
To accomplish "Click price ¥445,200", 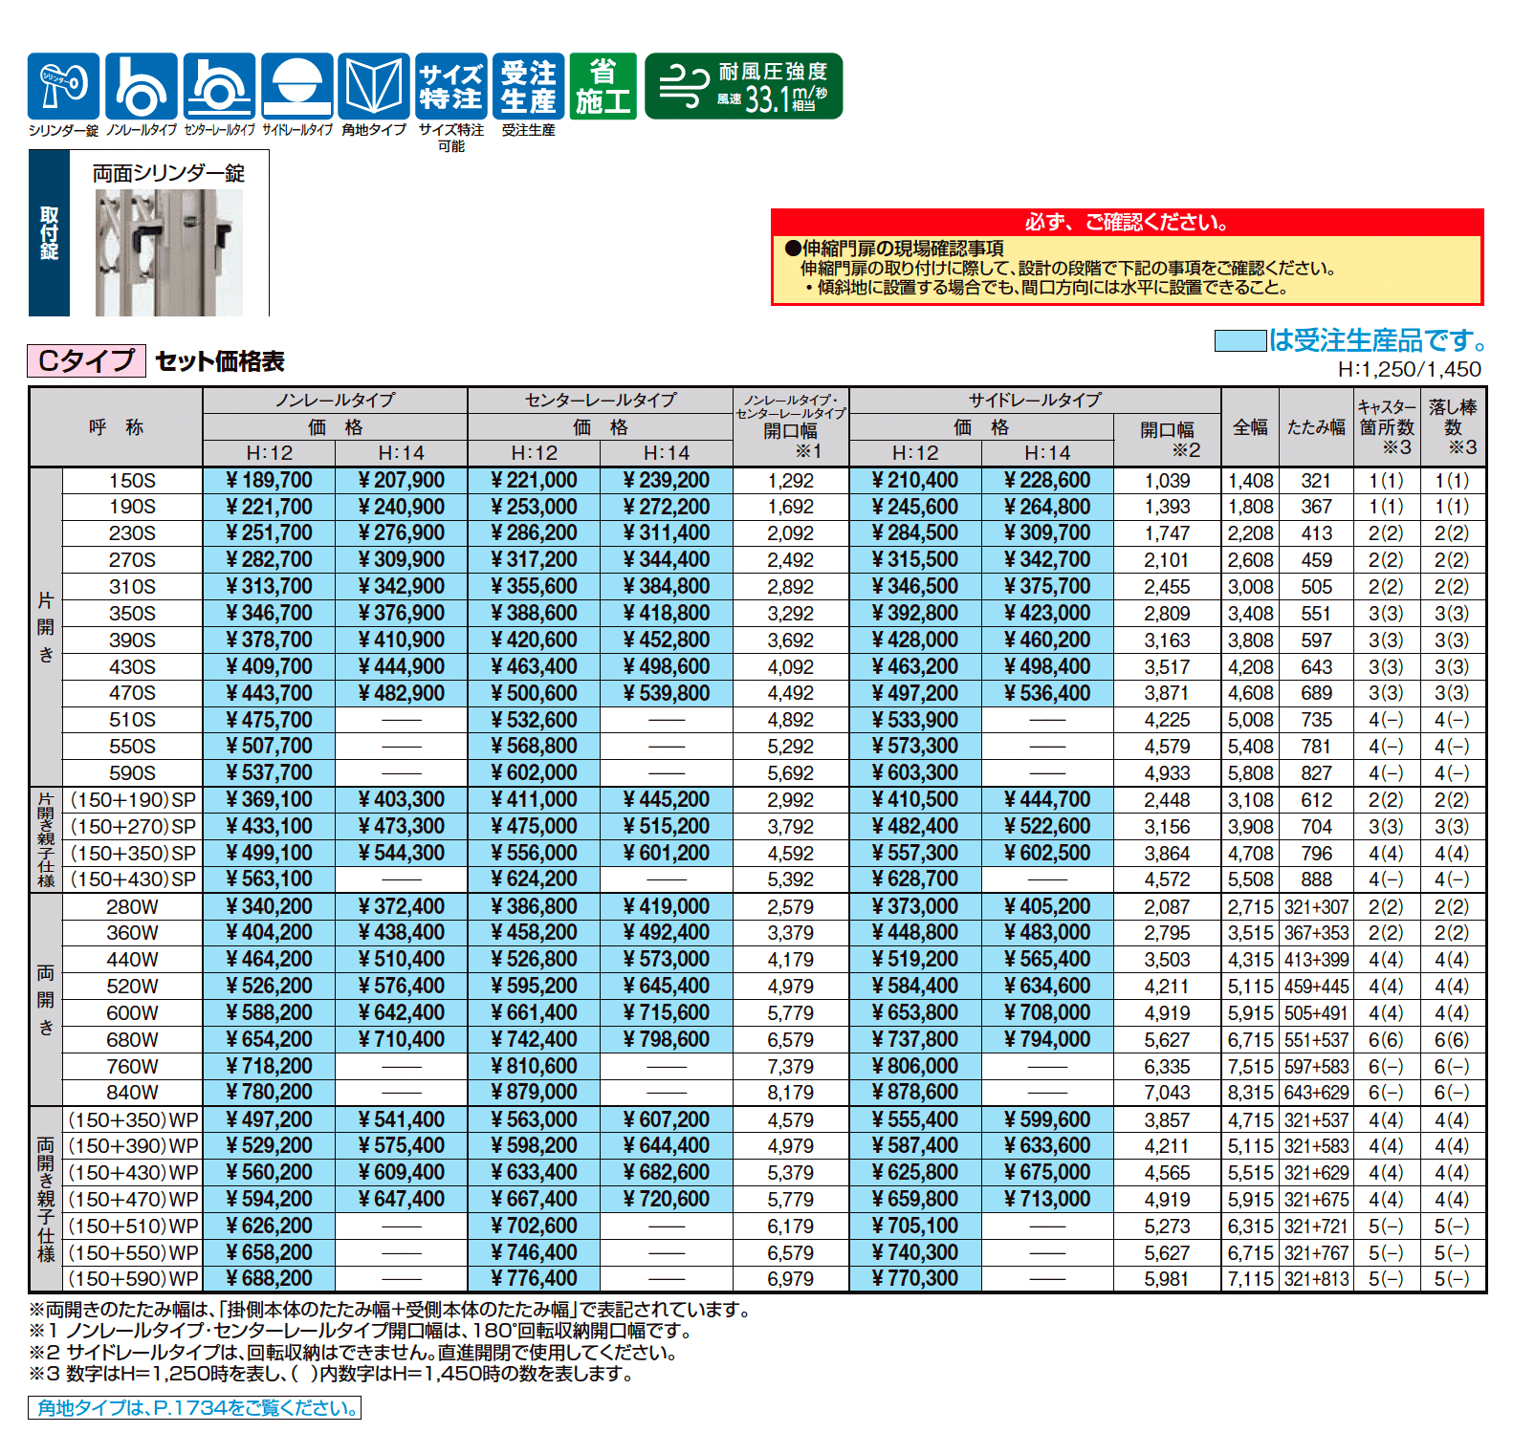I will 667,800.
